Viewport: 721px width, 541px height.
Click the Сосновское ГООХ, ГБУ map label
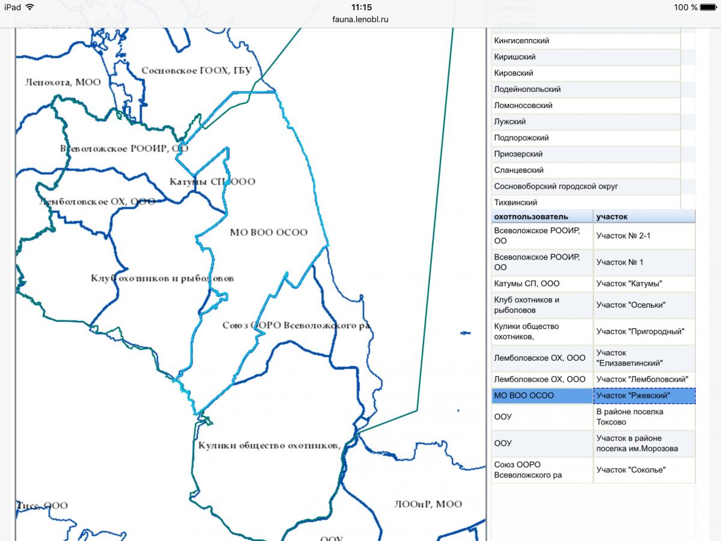click(x=196, y=70)
